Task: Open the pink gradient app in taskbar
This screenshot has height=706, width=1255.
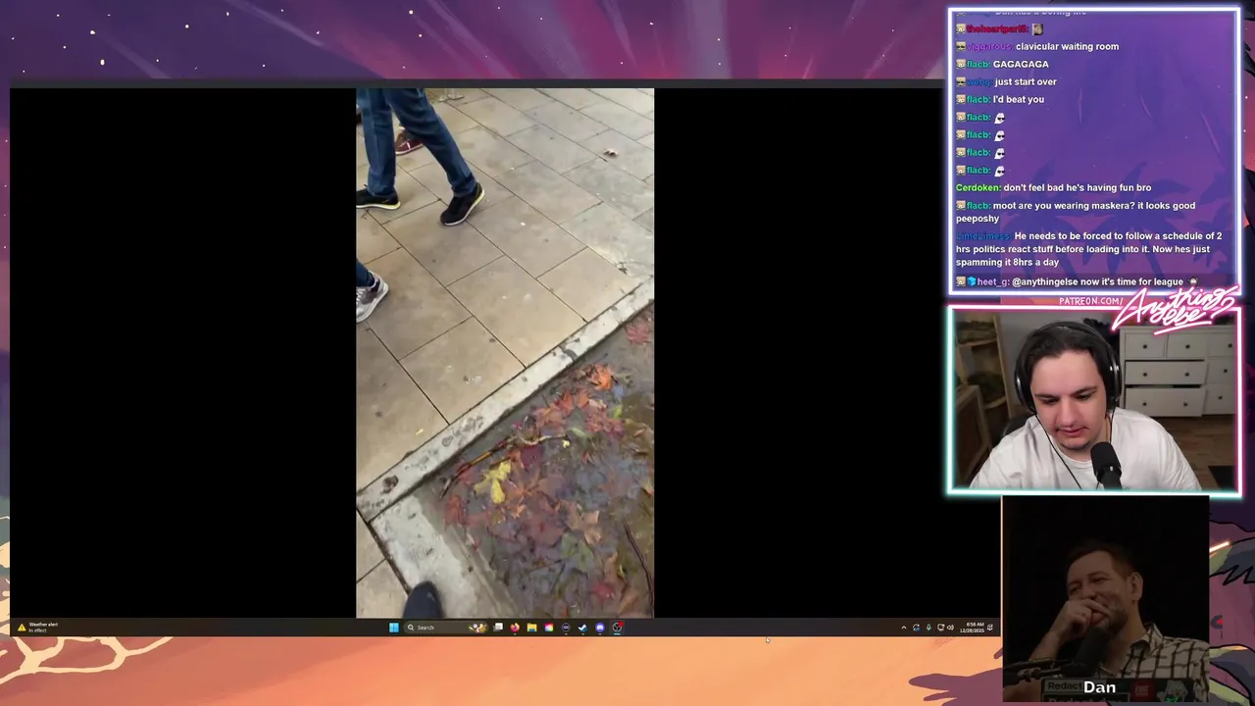Action: [x=549, y=628]
